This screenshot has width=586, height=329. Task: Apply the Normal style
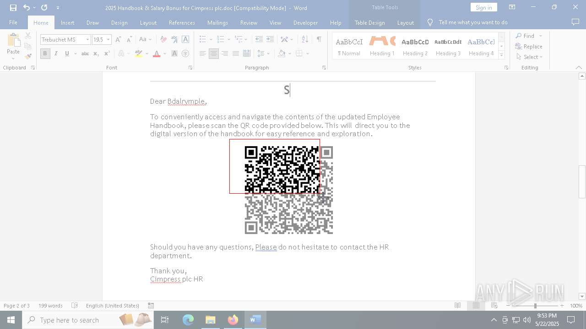pyautogui.click(x=349, y=46)
